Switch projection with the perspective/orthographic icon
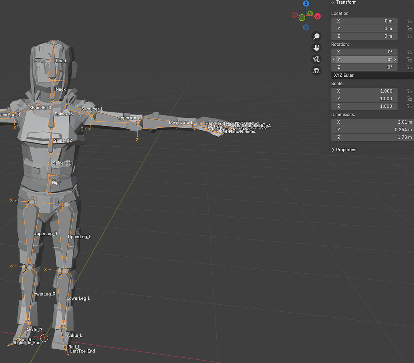The image size is (414, 363). 317,70
